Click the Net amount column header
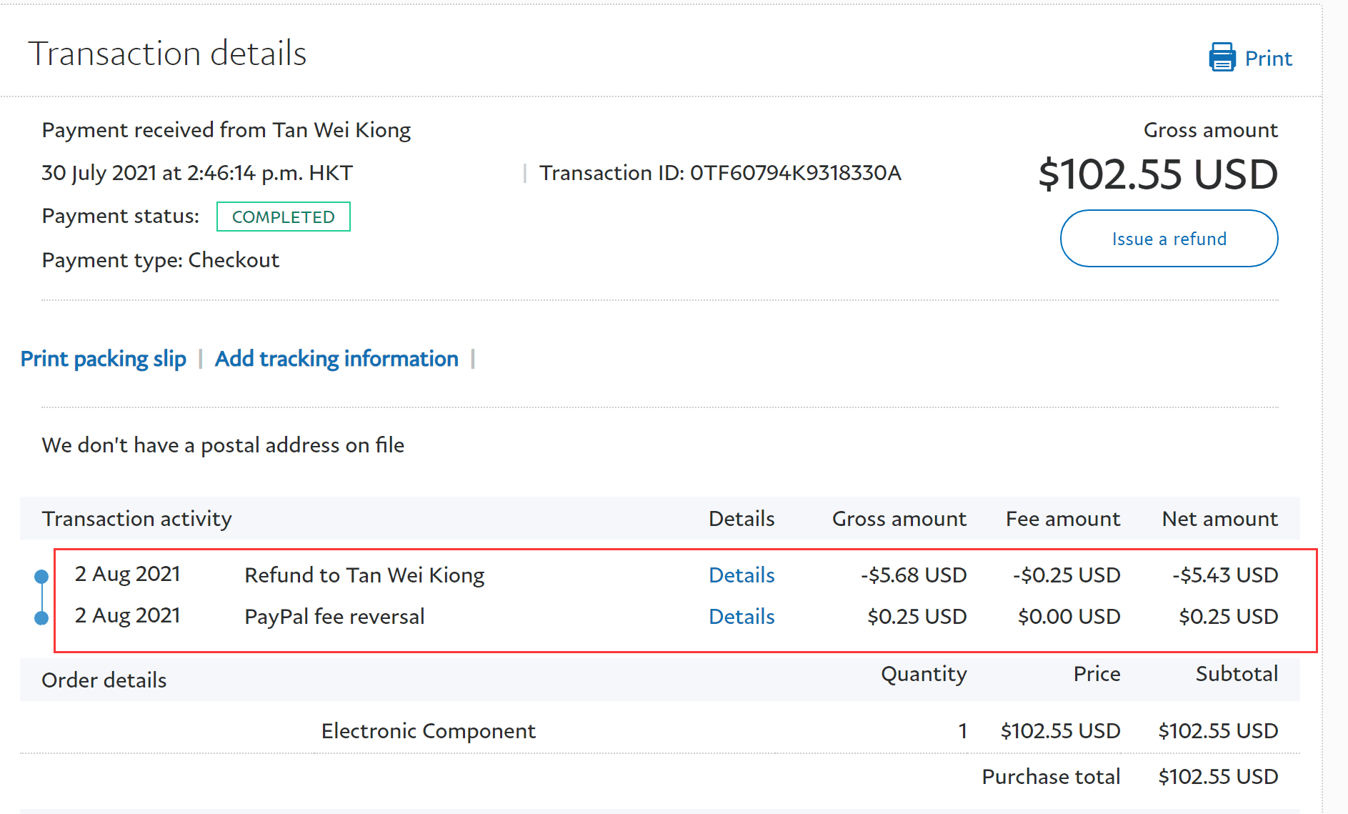Viewport: 1348px width, 814px height. pyautogui.click(x=1219, y=519)
